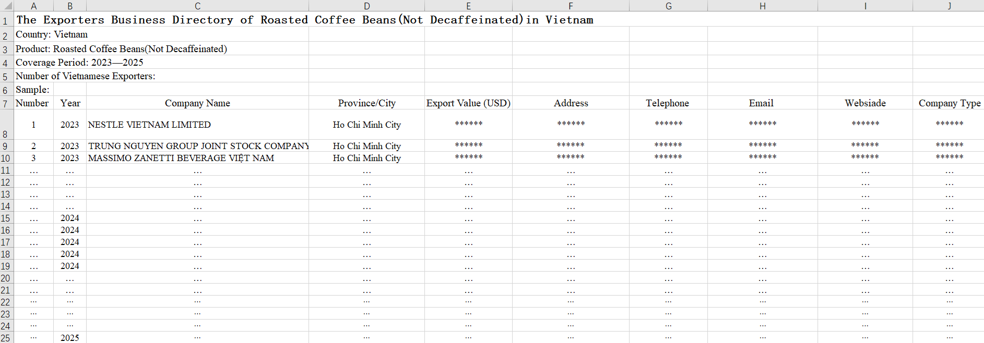This screenshot has width=984, height=343.
Task: Click the MASSIMO ZANETTI BEVERAGE cell
Action: coord(181,158)
